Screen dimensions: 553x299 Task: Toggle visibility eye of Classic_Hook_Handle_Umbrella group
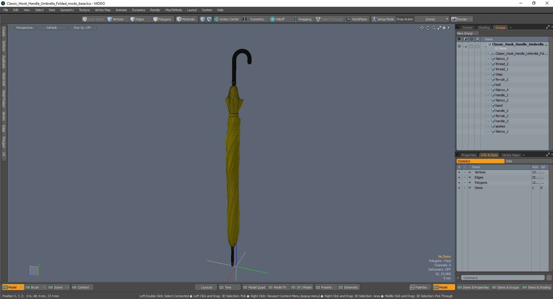[459, 46]
